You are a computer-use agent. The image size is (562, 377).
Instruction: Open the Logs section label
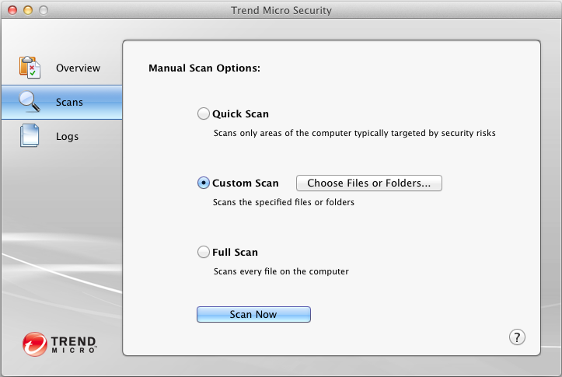point(67,137)
